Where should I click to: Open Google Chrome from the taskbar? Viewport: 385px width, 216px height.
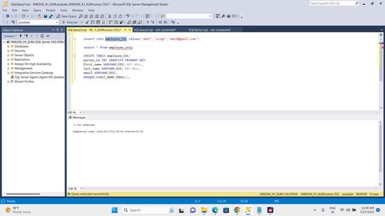[x=237, y=210]
